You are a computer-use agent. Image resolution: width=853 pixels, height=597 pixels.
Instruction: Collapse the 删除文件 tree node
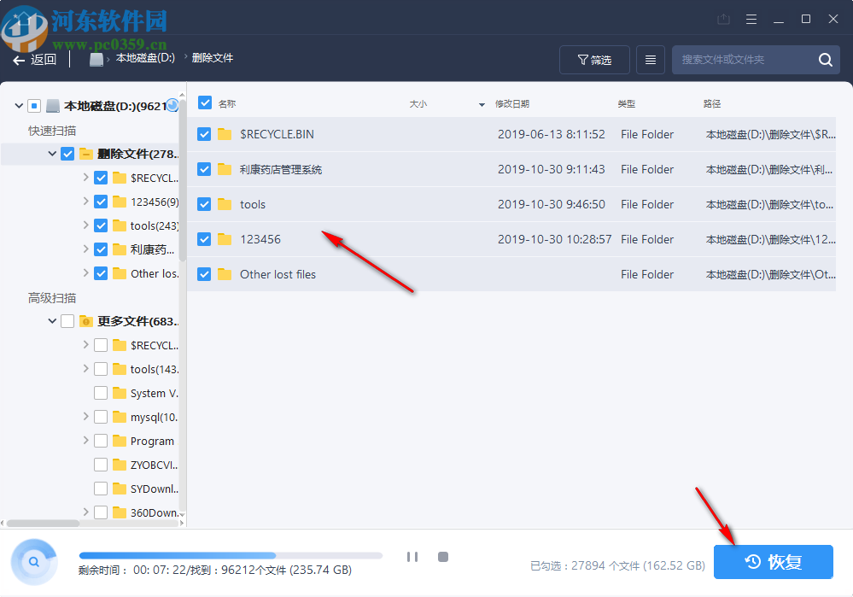pyautogui.click(x=52, y=153)
